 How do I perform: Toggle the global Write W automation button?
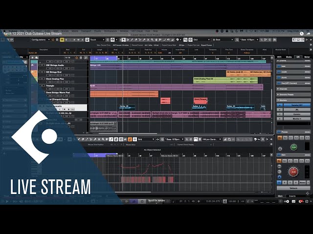tap(78, 40)
